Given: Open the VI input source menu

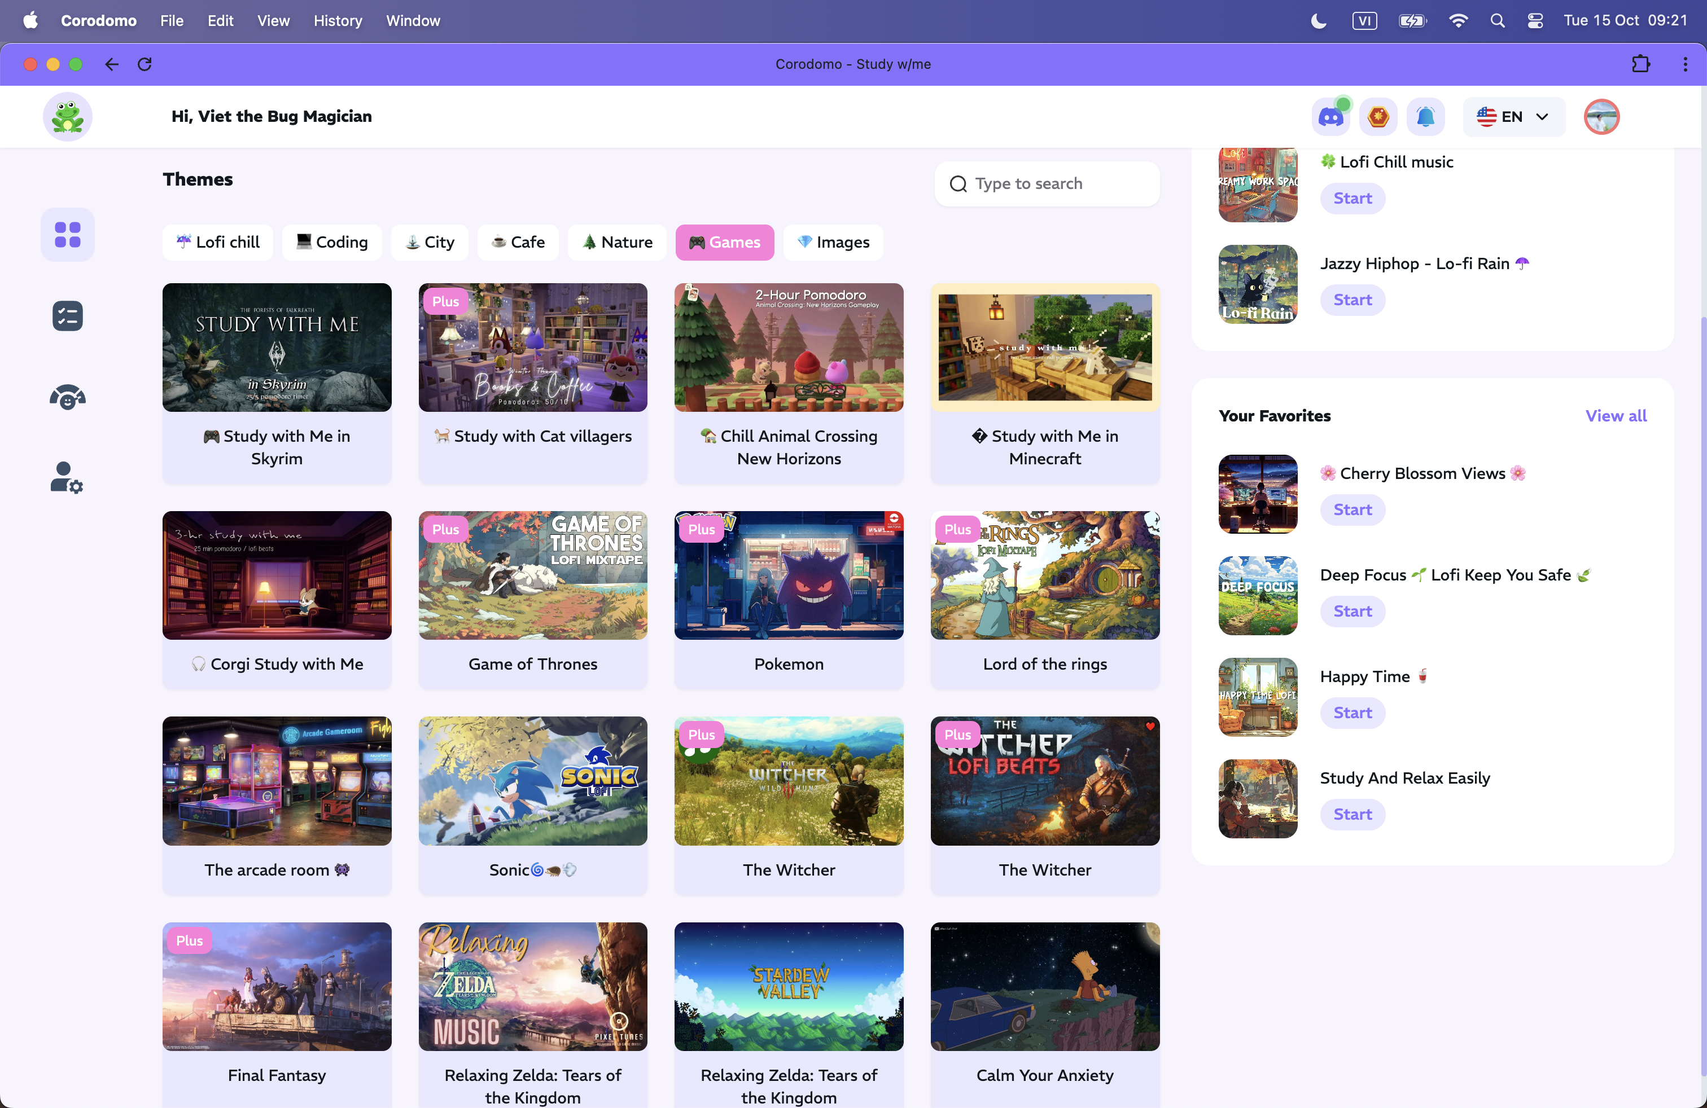Looking at the screenshot, I should (x=1364, y=21).
